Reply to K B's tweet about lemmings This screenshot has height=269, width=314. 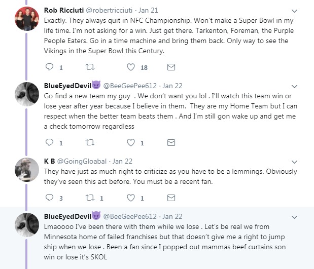[x=50, y=198]
